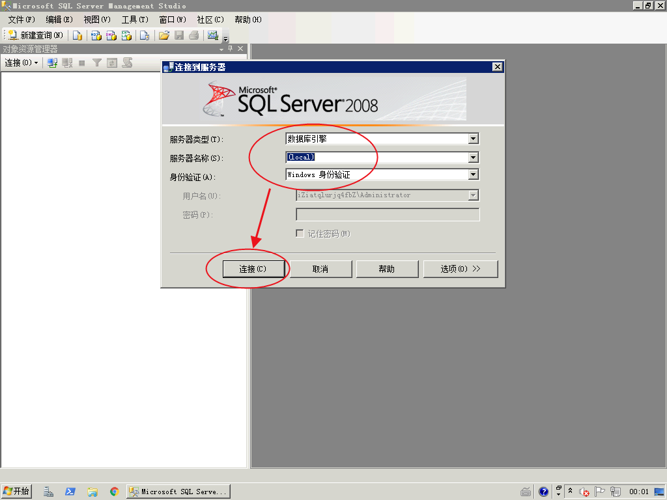
Task: Click the Disconnect icon in Object Explorer
Action: coord(67,63)
